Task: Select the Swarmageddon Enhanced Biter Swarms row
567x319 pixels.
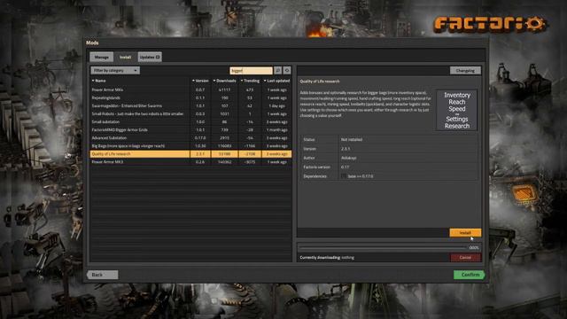Action: 190,105
